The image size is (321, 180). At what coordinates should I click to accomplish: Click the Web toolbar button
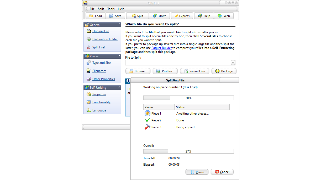pos(224,16)
